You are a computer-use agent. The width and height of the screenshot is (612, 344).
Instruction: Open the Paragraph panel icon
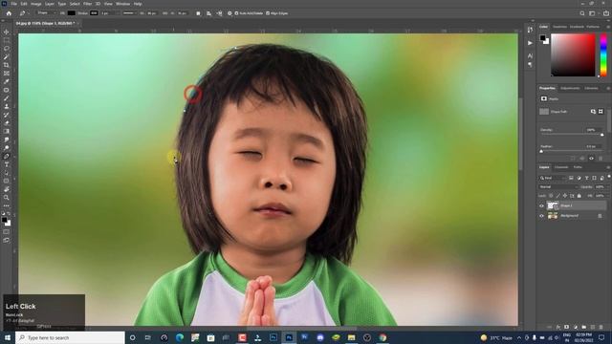(x=530, y=65)
